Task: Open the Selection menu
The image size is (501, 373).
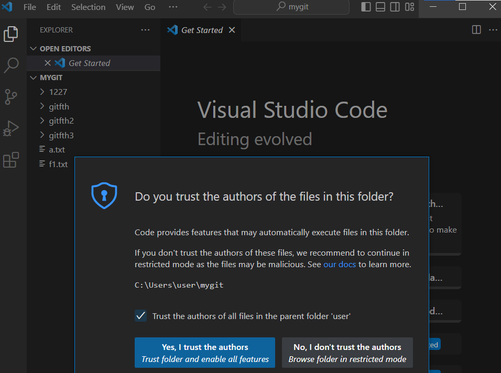Action: click(88, 7)
